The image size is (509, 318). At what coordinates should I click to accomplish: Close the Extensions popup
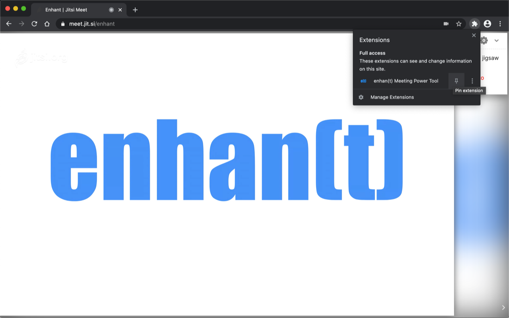(x=474, y=35)
